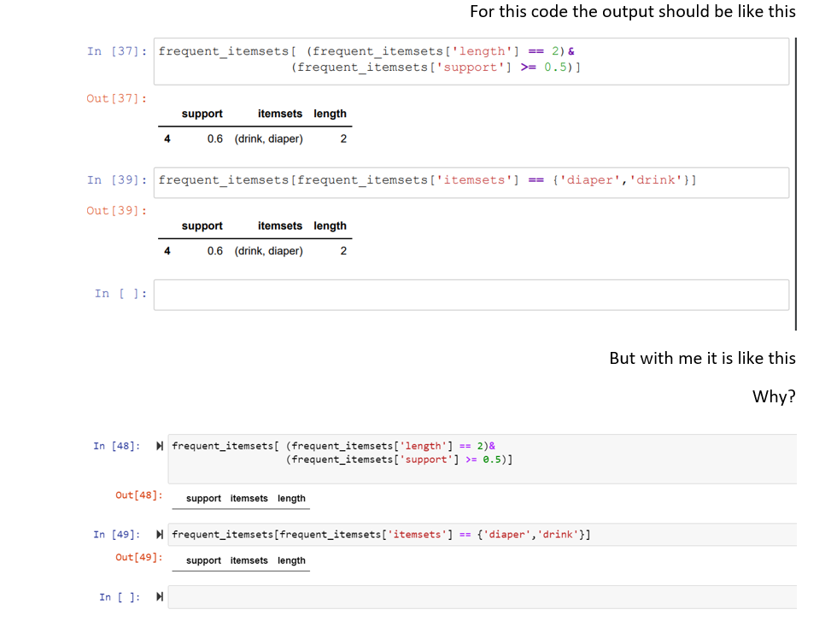Screen dimensions: 831x621
Task: Click the length value 2 in Out[39]
Action: coord(343,251)
